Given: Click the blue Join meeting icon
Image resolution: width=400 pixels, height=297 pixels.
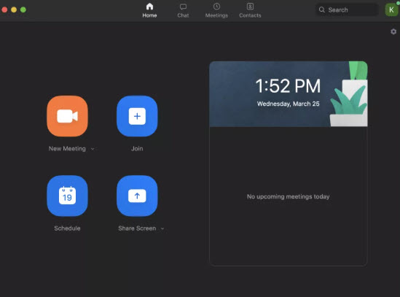Looking at the screenshot, I should click(x=137, y=116).
